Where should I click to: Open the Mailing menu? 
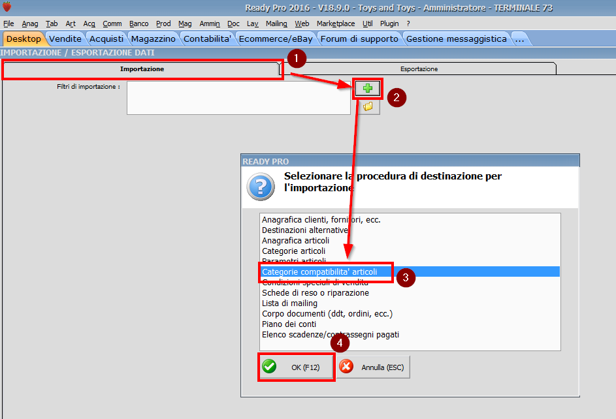point(276,23)
